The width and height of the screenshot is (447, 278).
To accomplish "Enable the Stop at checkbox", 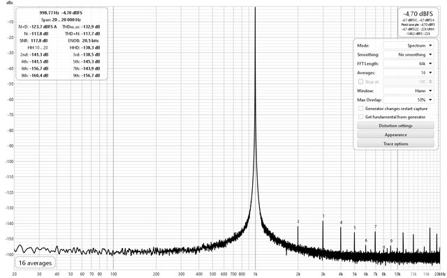I will pyautogui.click(x=360, y=82).
